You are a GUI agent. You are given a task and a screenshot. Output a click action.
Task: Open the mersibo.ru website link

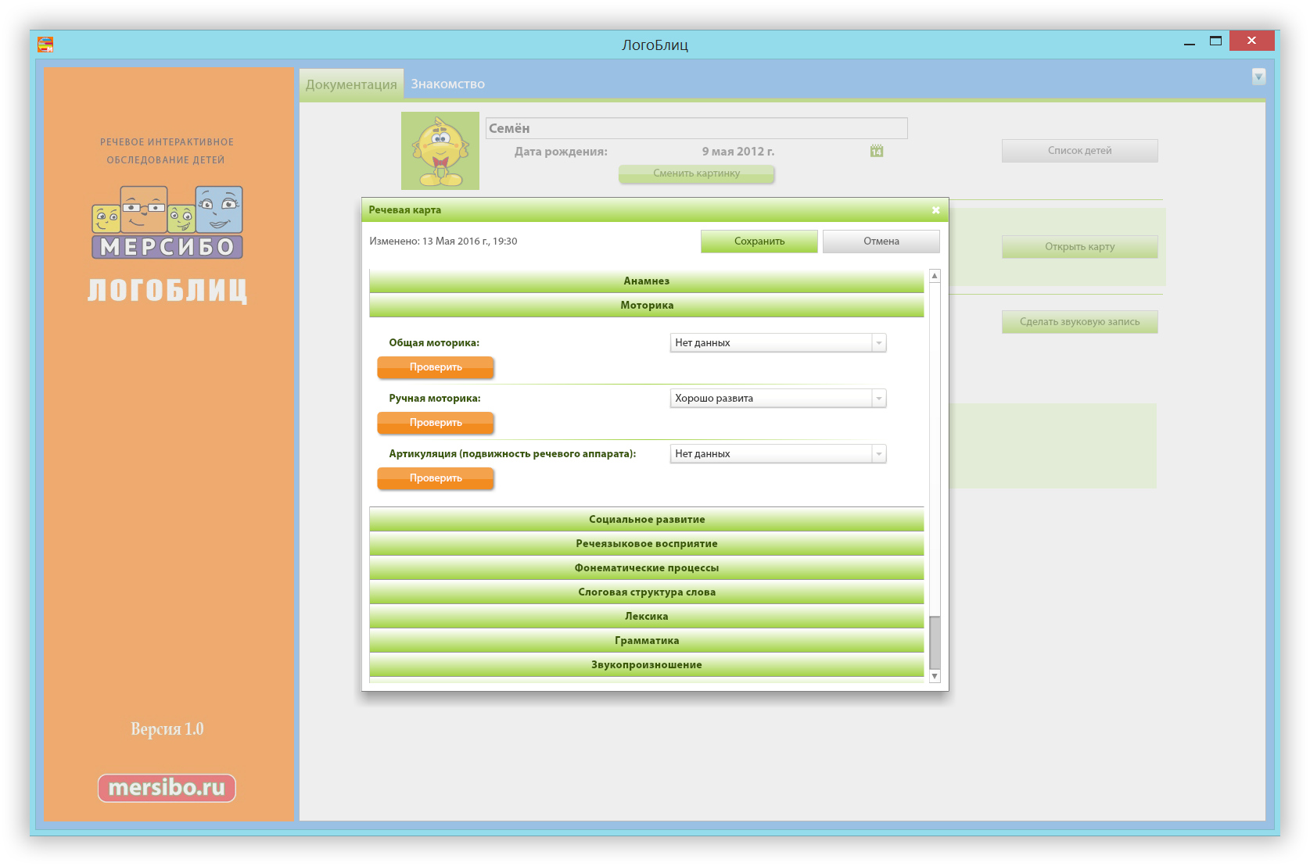pyautogui.click(x=167, y=788)
